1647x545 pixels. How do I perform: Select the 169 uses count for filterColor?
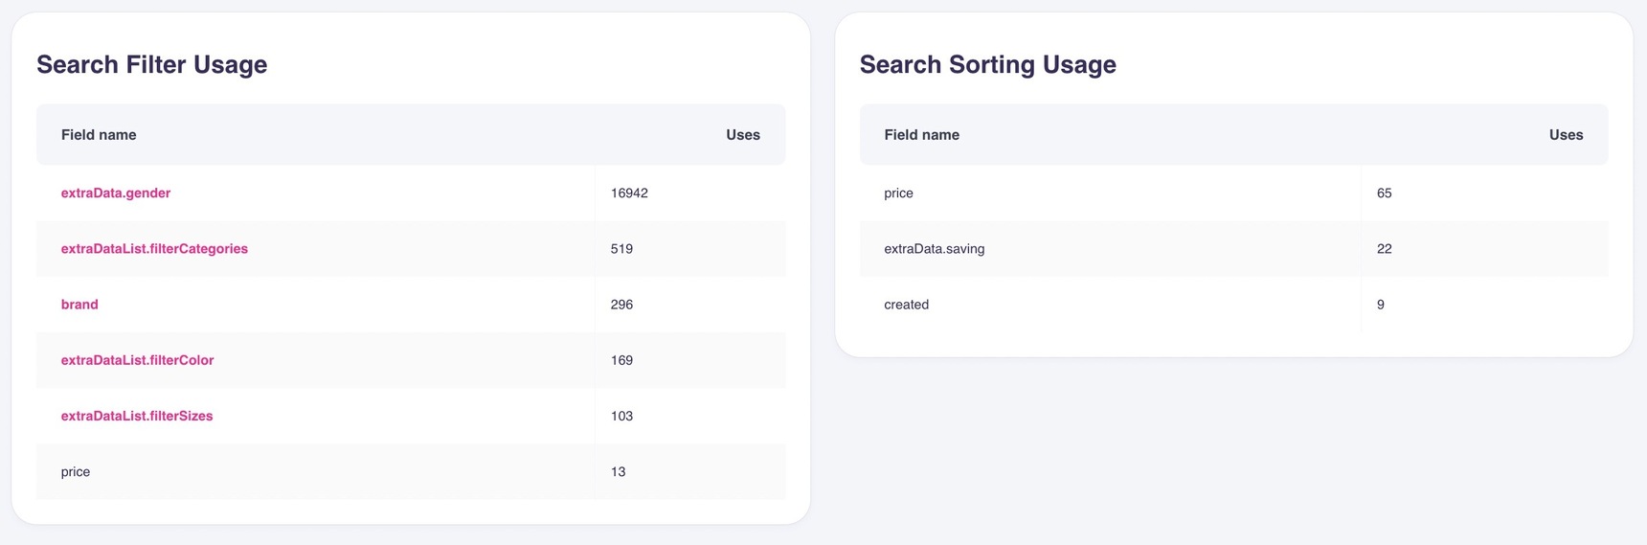[x=621, y=360]
